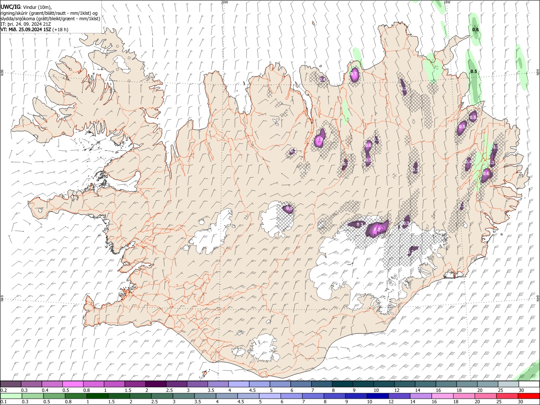Pick the light pink 16 swatch in lower legend row
The height and width of the screenshot is (405, 540).
point(442,396)
